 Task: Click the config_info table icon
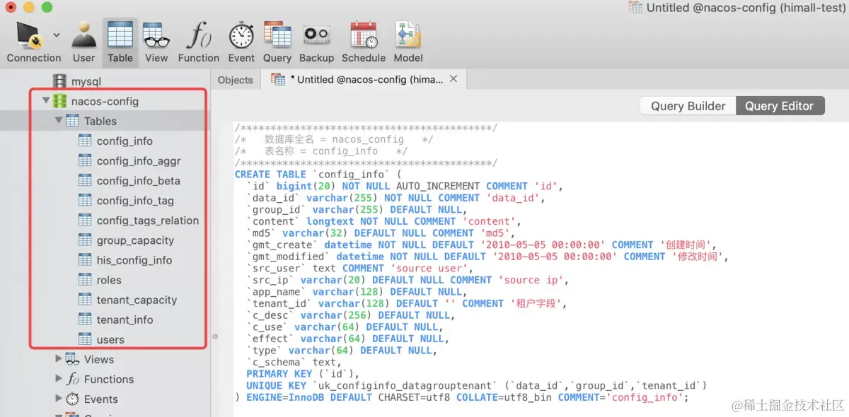coord(85,141)
